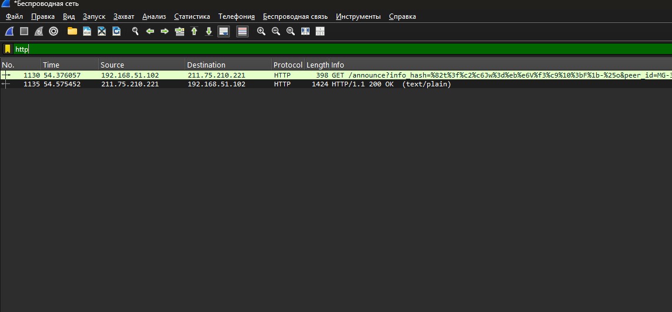Sort by Protocol column header

click(x=287, y=65)
